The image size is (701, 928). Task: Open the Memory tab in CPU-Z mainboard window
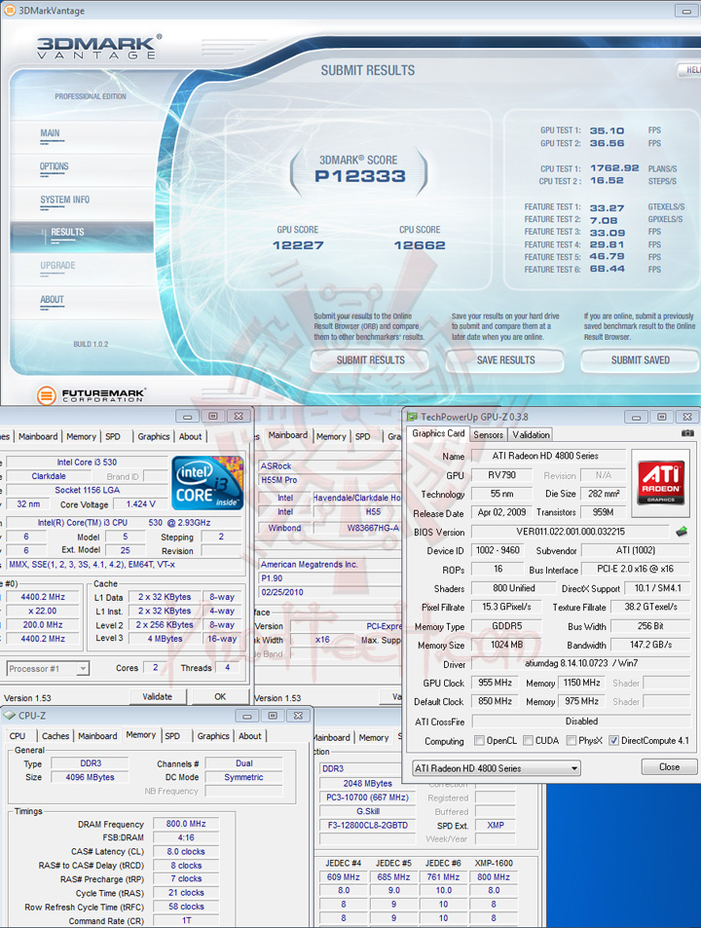click(x=331, y=436)
